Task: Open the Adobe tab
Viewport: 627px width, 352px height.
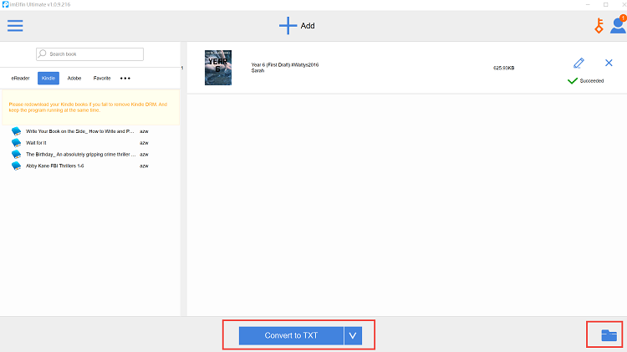Action: click(x=74, y=78)
